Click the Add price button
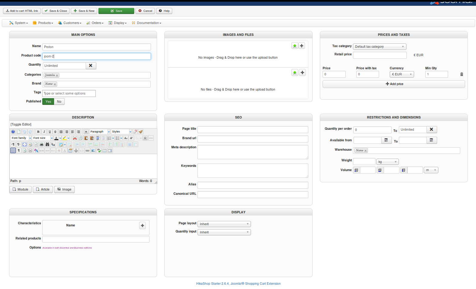476x289 pixels. pyautogui.click(x=394, y=84)
